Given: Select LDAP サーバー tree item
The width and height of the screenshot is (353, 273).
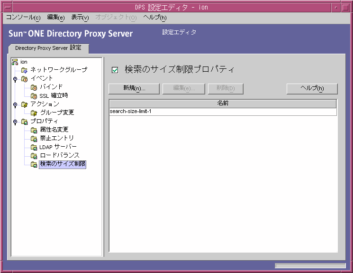Looking at the screenshot, I should coord(58,147).
